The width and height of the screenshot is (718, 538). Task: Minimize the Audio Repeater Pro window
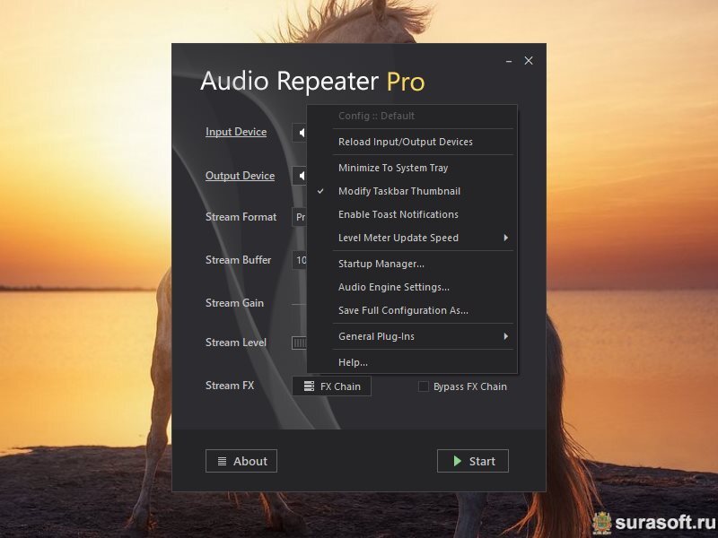[509, 61]
